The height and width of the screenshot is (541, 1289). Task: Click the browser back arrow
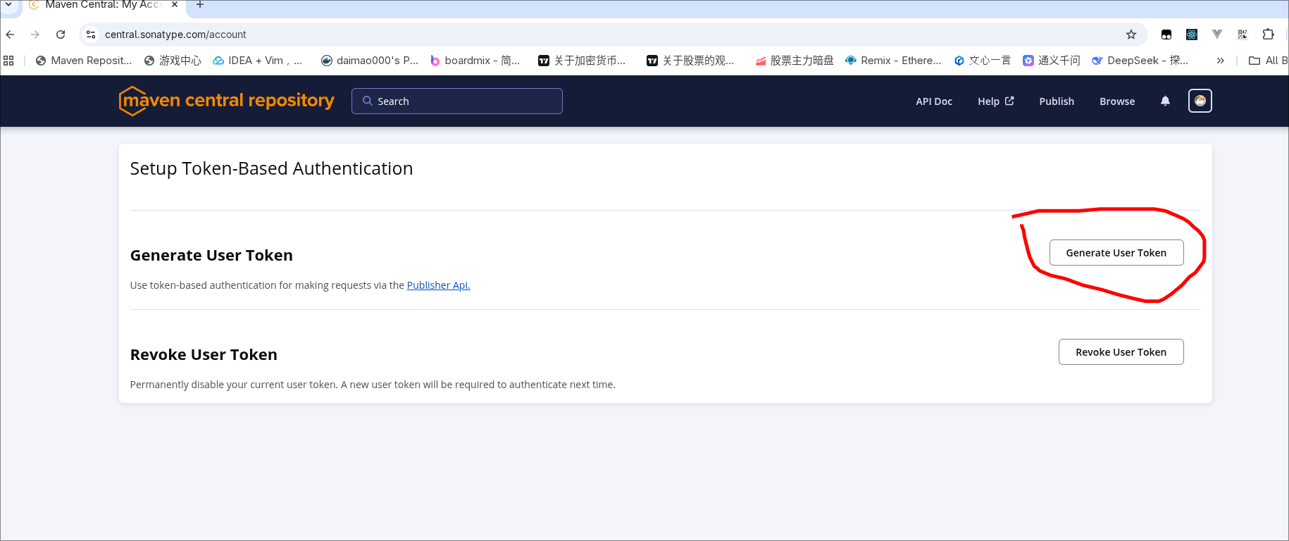tap(10, 35)
